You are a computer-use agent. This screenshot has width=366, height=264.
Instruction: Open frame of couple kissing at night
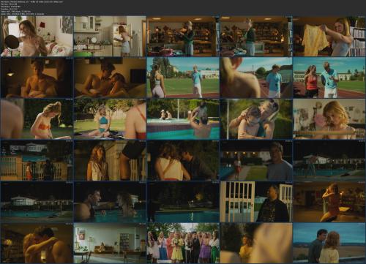(183, 160)
